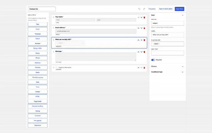Viewport: 212px width, 133px height.
Task: Expand the Choices section
Action: (183, 66)
